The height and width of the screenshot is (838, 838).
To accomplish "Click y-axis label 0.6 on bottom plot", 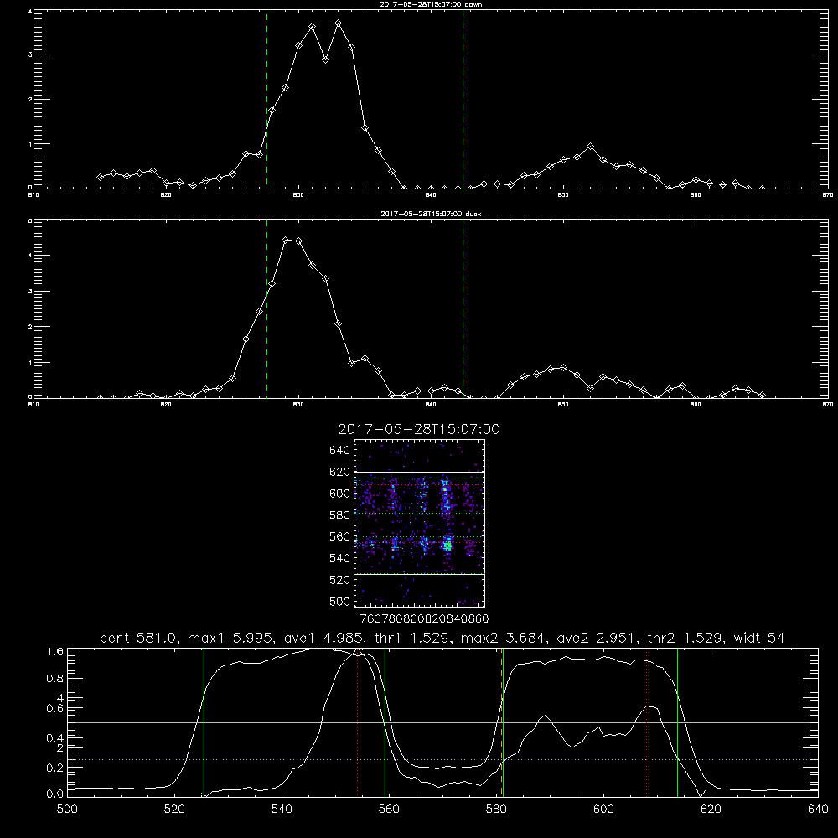I will pyautogui.click(x=56, y=709).
